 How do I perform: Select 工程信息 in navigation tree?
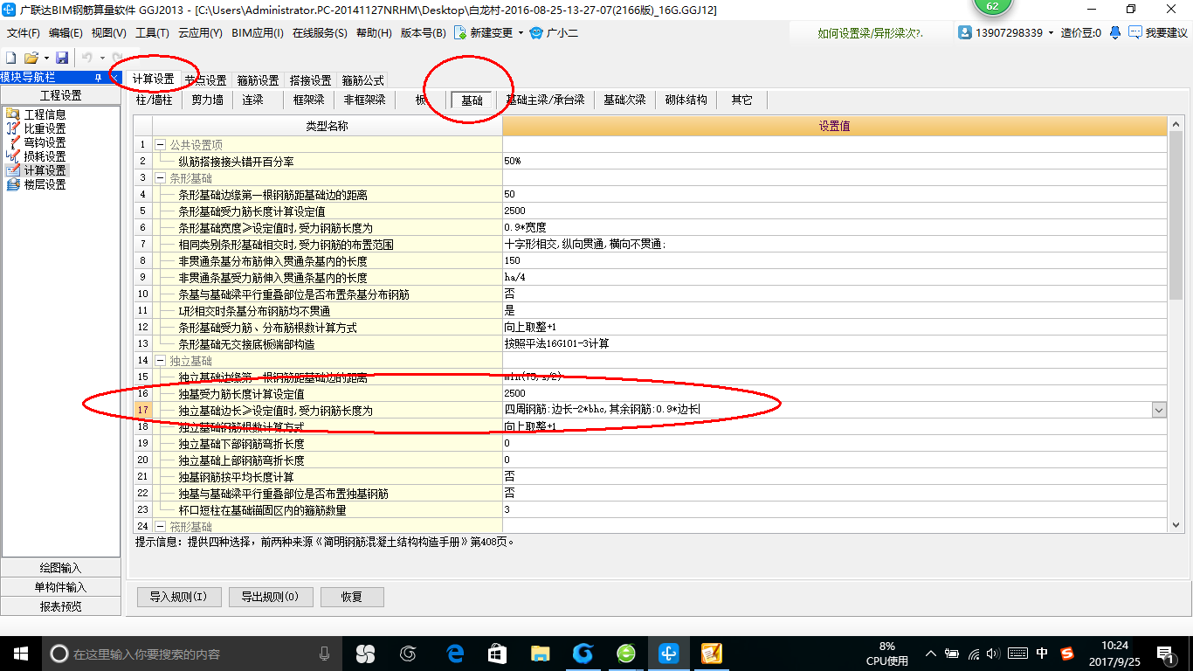pos(45,114)
